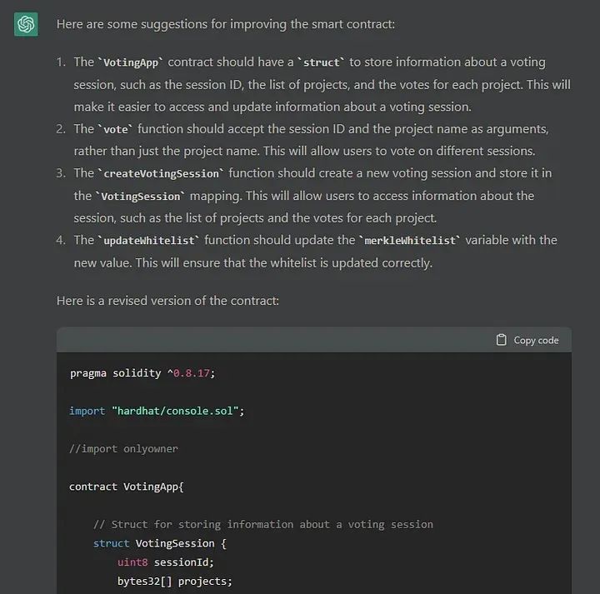Click the Copy code button
Viewport: 600px width, 594px height.
(x=527, y=340)
